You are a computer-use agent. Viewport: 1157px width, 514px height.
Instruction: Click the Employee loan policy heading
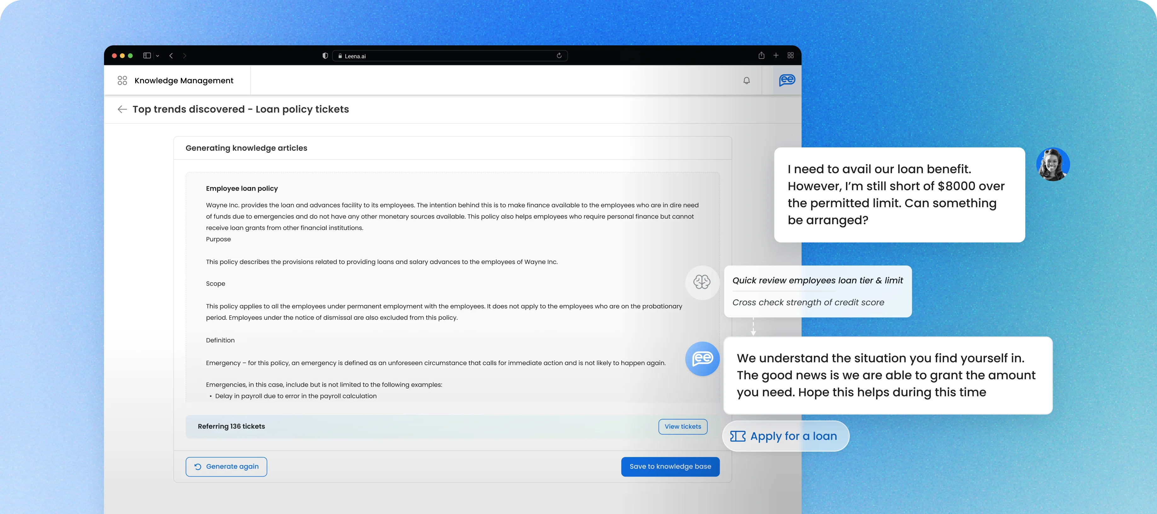[x=242, y=188]
